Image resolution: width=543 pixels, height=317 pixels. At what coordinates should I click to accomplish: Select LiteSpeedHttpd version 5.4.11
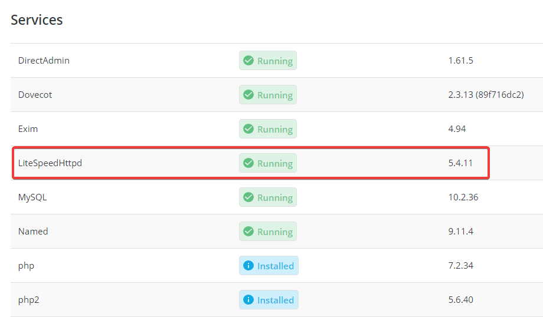pyautogui.click(x=460, y=163)
